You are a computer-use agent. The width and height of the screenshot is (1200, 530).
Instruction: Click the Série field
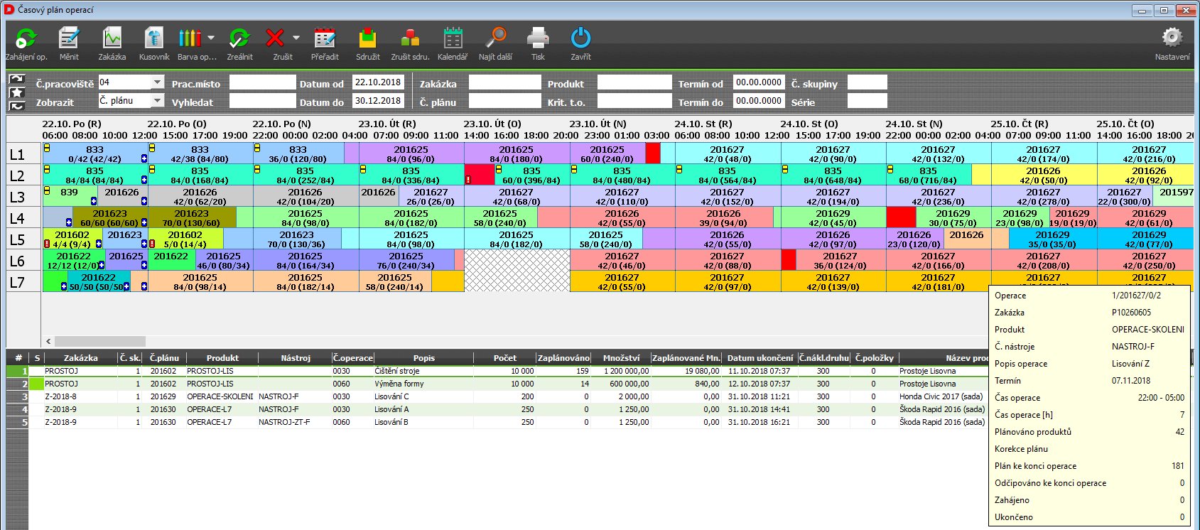click(867, 101)
